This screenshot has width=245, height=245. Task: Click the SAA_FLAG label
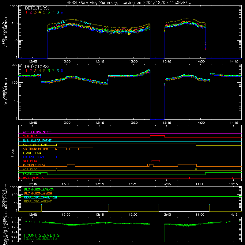30,161
